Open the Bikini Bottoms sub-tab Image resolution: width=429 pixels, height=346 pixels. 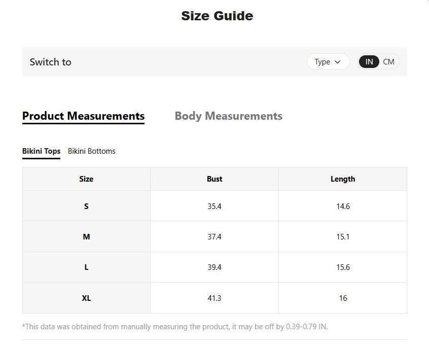pos(91,151)
